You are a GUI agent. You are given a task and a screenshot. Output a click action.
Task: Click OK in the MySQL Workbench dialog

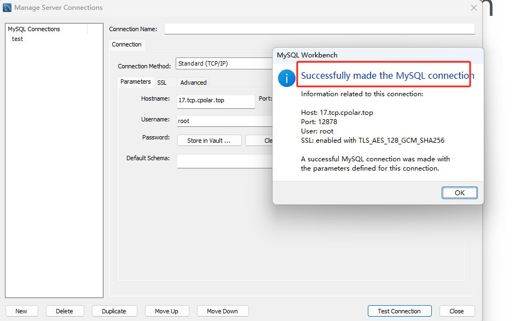[x=459, y=192]
